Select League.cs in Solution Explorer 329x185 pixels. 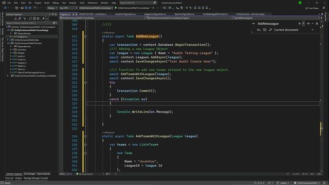[22, 63]
